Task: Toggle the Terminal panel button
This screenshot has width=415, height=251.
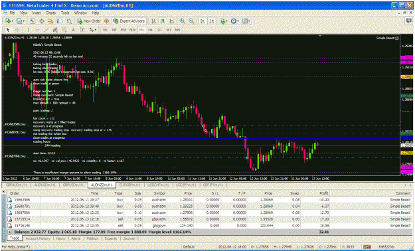Action: (60, 21)
